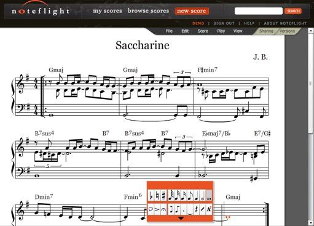The width and height of the screenshot is (314, 226).
Task: Toggle the natural accidental button
Action: click(157, 195)
